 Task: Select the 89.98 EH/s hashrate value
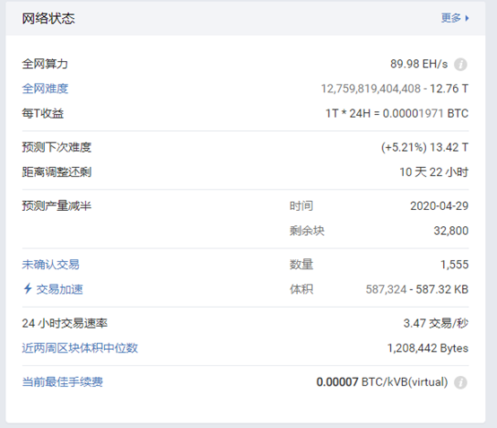[419, 64]
